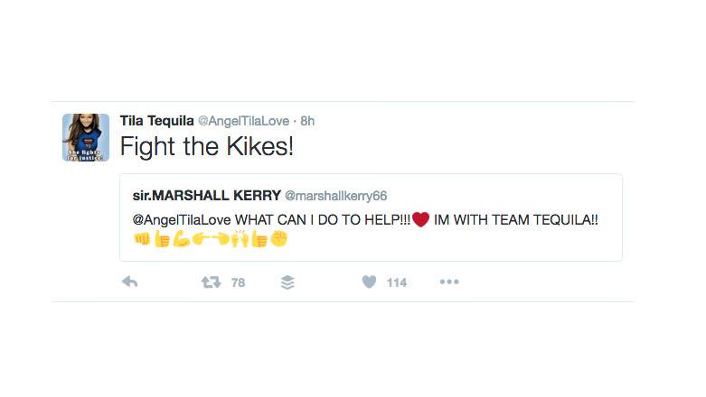Click the stacked layers icon
The width and height of the screenshot is (706, 397).
point(287,282)
